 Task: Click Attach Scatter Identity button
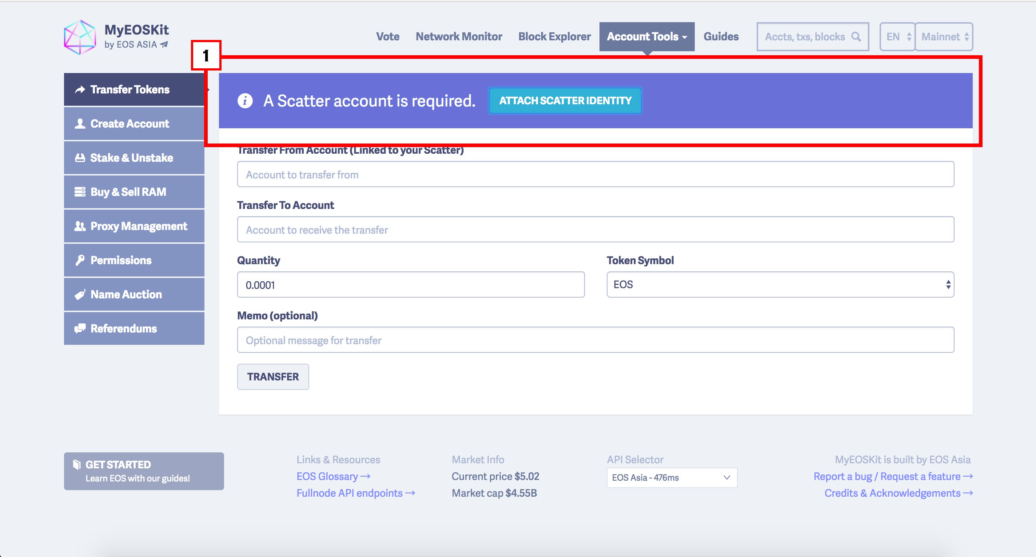click(x=565, y=100)
